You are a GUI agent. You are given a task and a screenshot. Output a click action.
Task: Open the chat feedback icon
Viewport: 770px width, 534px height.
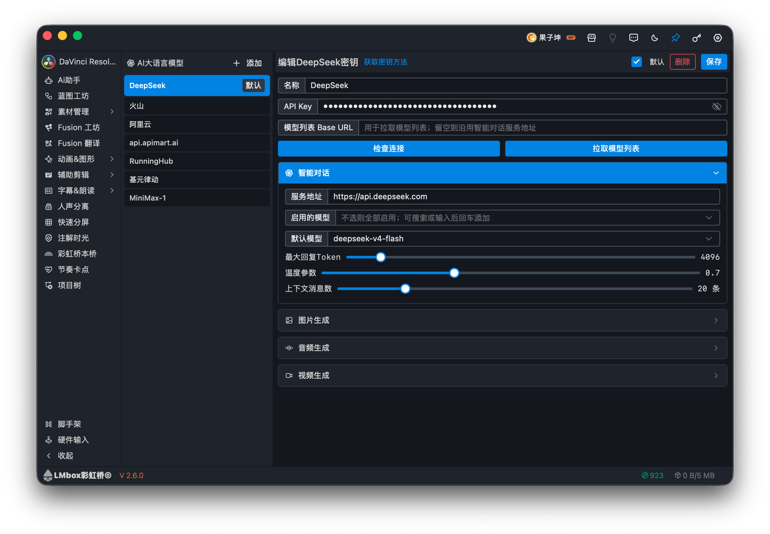coord(633,38)
